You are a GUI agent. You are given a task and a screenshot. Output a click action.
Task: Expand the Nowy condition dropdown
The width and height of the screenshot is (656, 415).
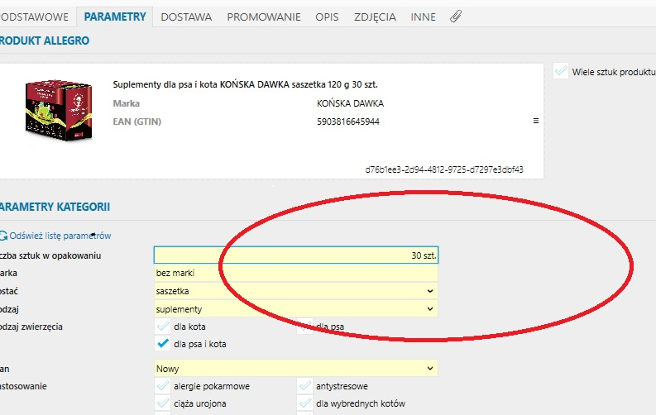(x=296, y=369)
